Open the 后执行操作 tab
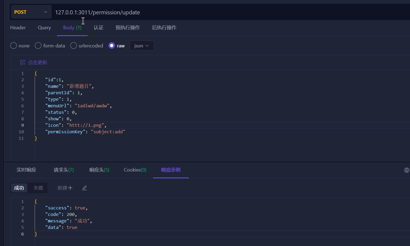 coord(164,28)
